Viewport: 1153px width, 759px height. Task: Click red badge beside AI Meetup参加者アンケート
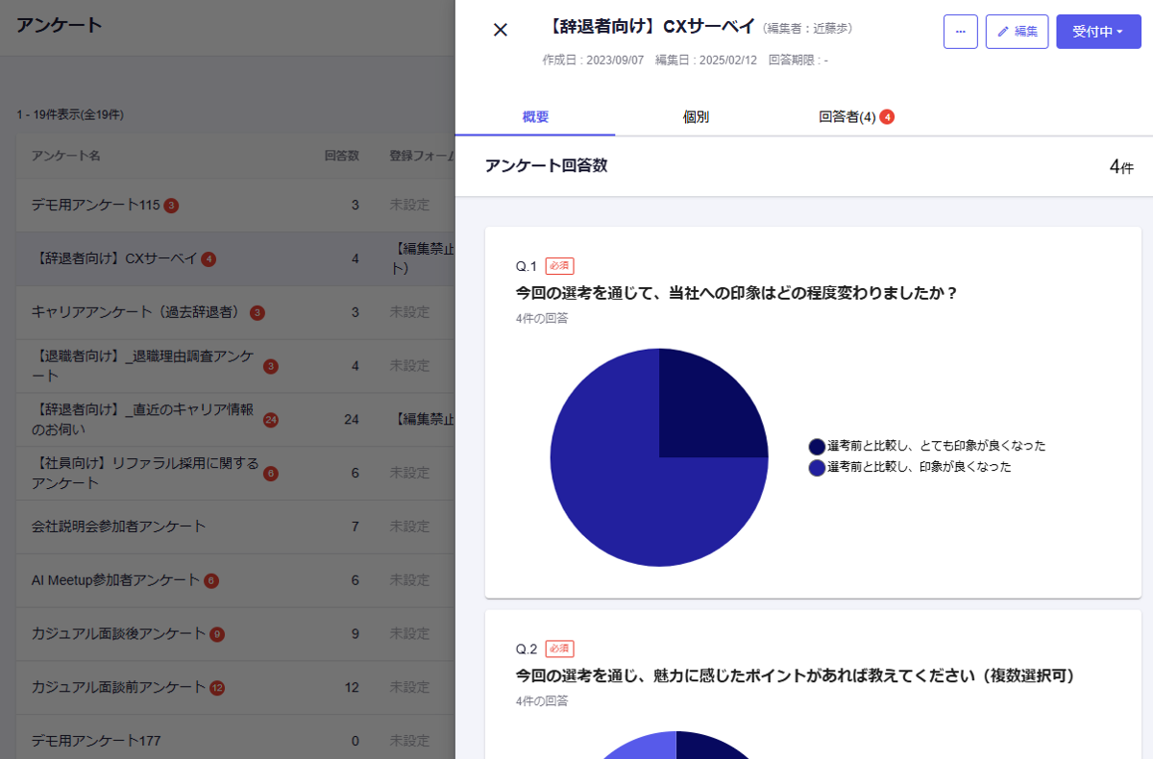[x=211, y=581]
